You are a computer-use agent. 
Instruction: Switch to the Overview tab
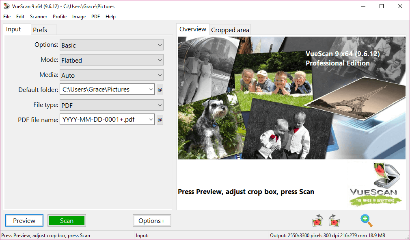click(x=193, y=29)
